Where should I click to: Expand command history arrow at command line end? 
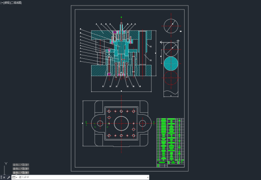[148, 178]
